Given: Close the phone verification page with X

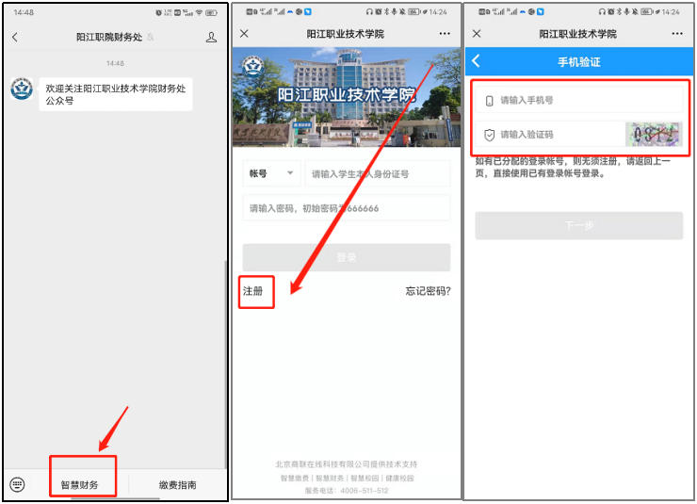Looking at the screenshot, I should click(477, 33).
